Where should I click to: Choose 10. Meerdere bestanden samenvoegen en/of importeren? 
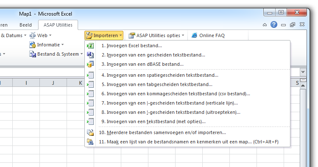point(187,132)
